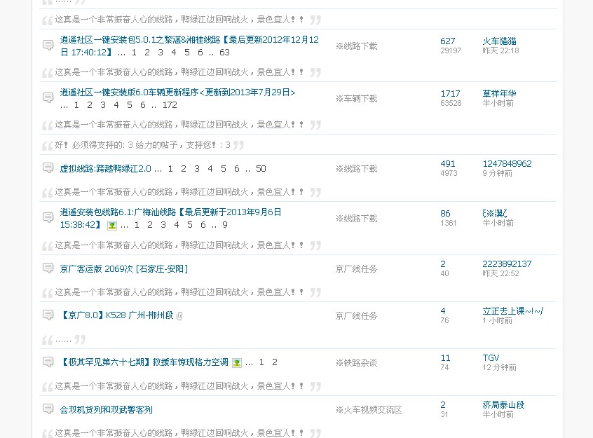This screenshot has width=593, height=438.
Task: Click the thread icon beside 京广客运版 2069次
Action: pyautogui.click(x=48, y=268)
